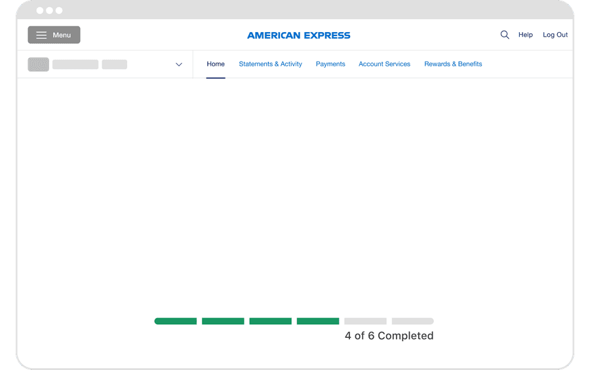Click the fifth gray progress segment
The height and width of the screenshot is (370, 590).
365,321
